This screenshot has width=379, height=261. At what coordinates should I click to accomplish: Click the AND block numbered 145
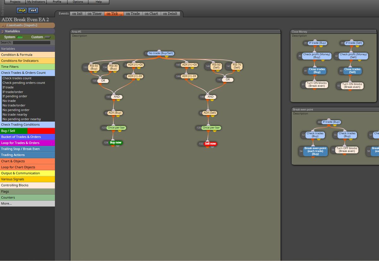[117, 97]
